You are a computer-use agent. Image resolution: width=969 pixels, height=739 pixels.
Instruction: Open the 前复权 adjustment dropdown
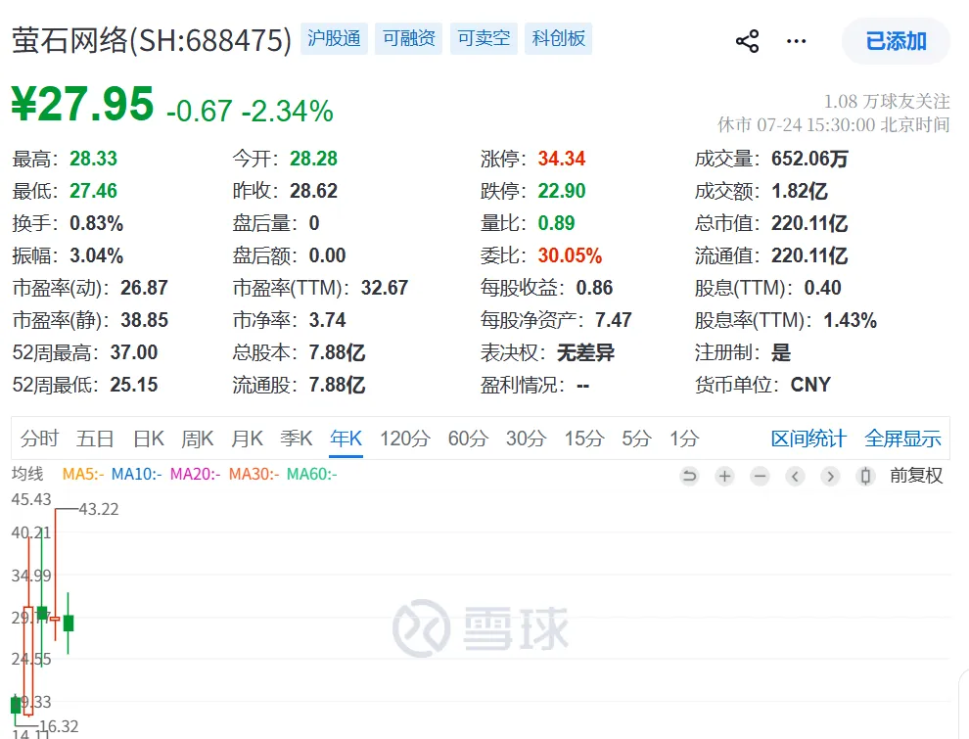916,475
